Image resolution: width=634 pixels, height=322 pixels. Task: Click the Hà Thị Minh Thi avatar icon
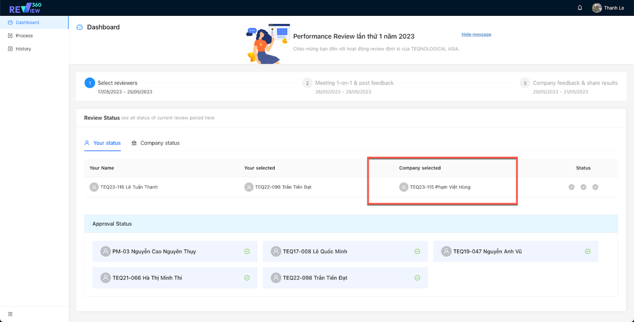[106, 278]
